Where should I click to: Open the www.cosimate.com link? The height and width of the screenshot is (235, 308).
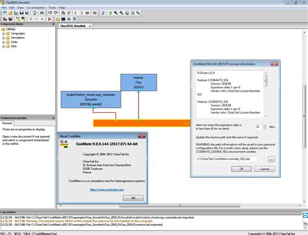point(107,190)
